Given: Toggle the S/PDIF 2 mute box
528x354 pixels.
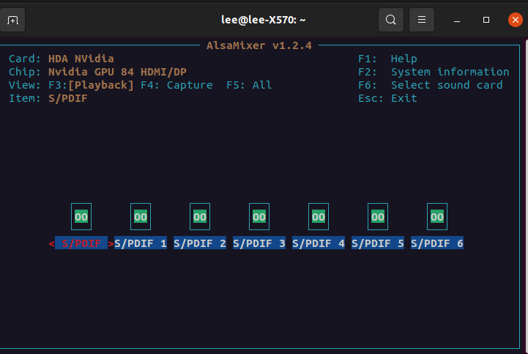Looking at the screenshot, I should point(200,217).
